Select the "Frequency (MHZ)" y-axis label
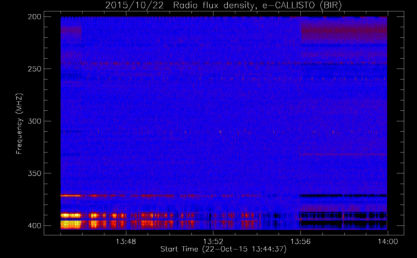The width and height of the screenshot is (417, 258). (19, 124)
